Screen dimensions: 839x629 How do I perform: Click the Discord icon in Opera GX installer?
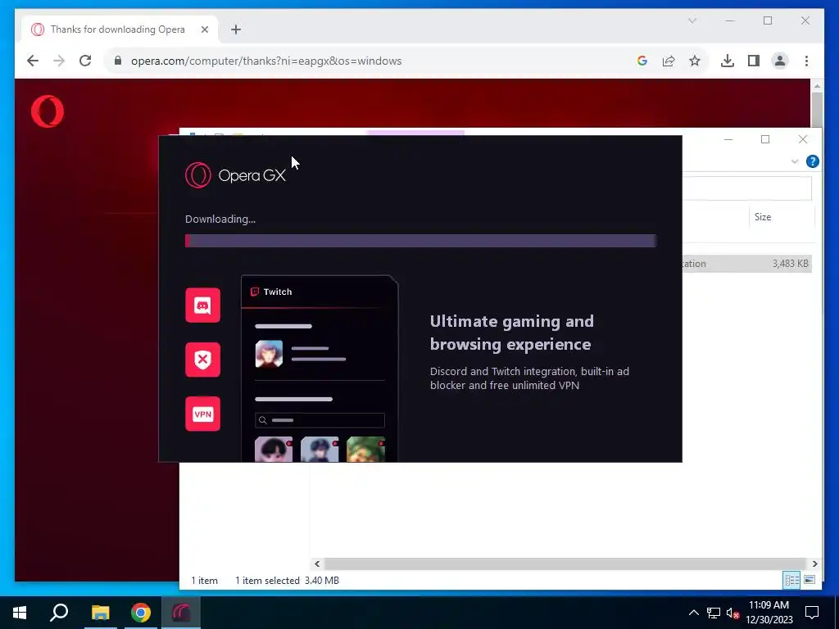[x=203, y=305]
